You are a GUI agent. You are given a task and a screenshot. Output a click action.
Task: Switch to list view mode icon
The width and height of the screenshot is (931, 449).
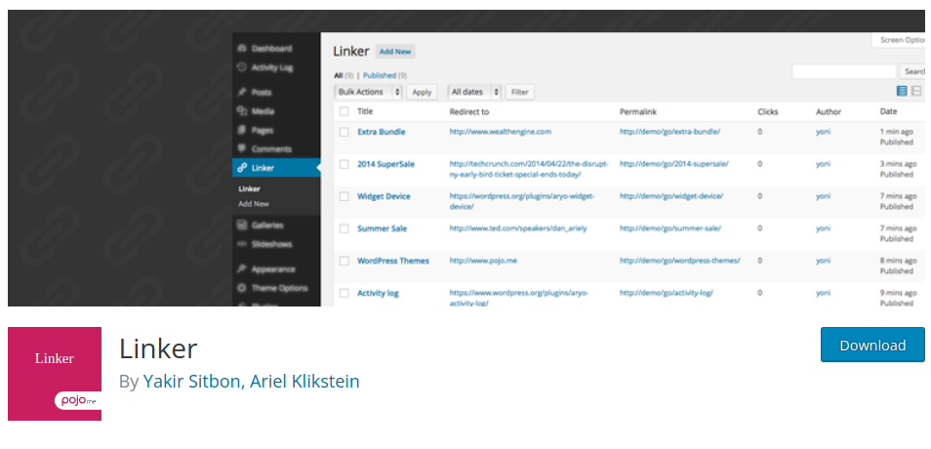(x=902, y=91)
